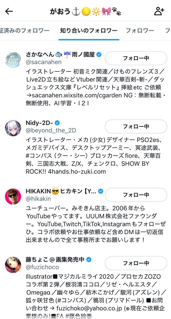This screenshot has width=171, height=319.
Task: Open the @hikakin username handle
Action: [x=38, y=199]
